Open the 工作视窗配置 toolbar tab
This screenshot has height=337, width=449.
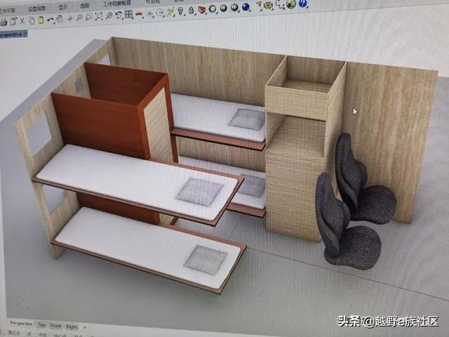[x=117, y=3]
